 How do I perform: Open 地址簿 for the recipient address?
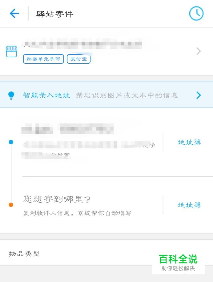coord(190,205)
